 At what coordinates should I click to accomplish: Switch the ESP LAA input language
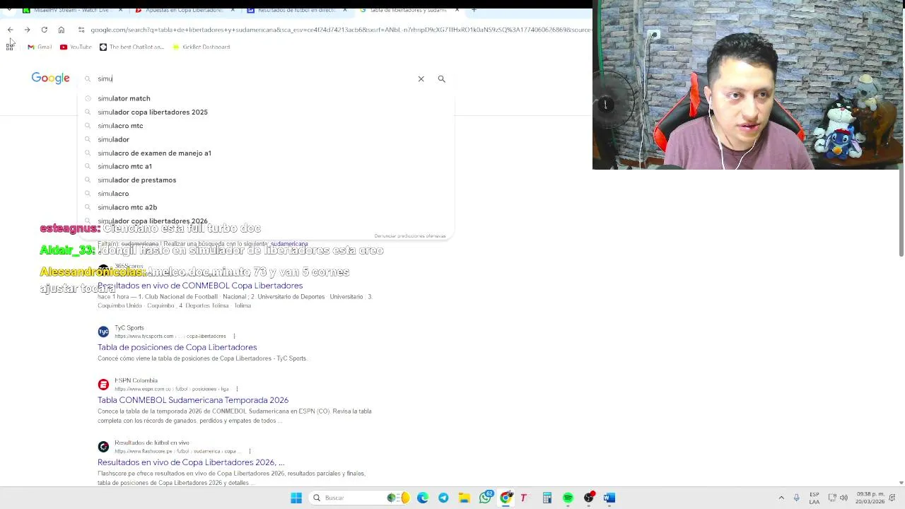pyautogui.click(x=814, y=498)
